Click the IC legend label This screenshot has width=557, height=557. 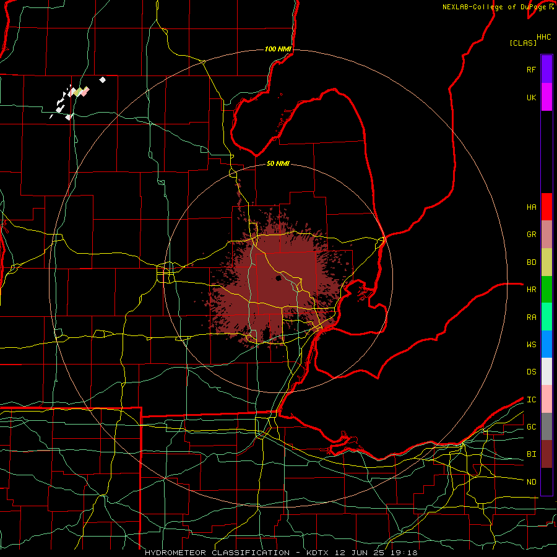(531, 400)
